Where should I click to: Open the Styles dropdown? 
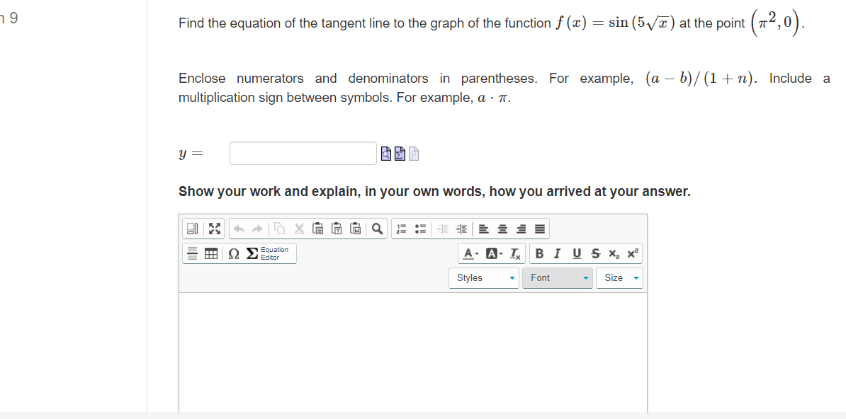tap(484, 277)
